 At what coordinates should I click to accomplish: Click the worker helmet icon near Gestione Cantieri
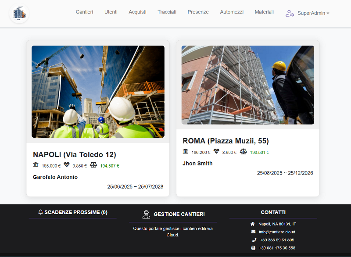pyautogui.click(x=146, y=214)
